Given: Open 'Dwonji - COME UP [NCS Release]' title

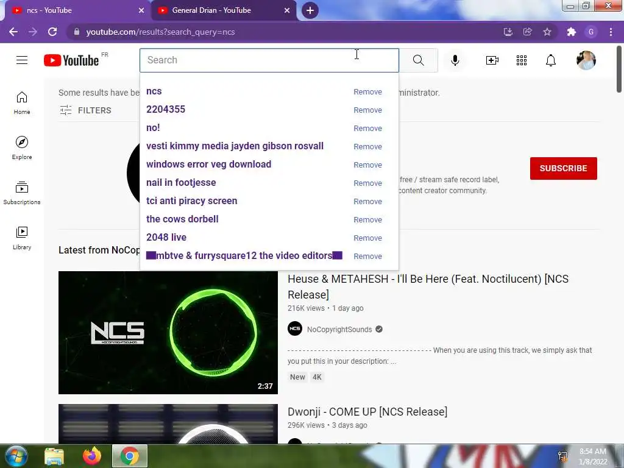Looking at the screenshot, I should [x=367, y=411].
